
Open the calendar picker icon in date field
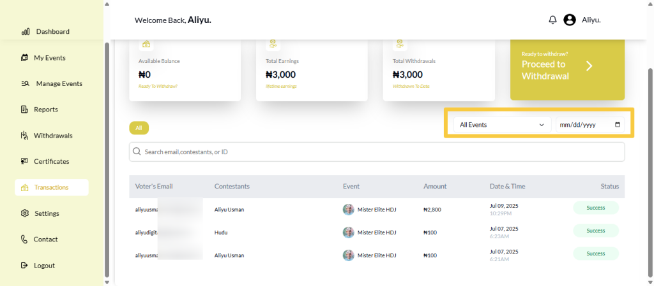click(617, 125)
